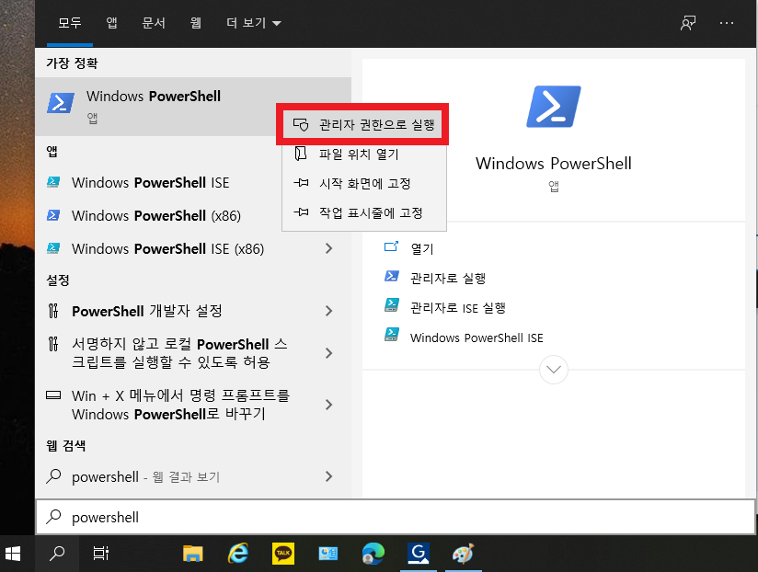Open the Windows Start button
This screenshot has width=758, height=572.
click(13, 554)
